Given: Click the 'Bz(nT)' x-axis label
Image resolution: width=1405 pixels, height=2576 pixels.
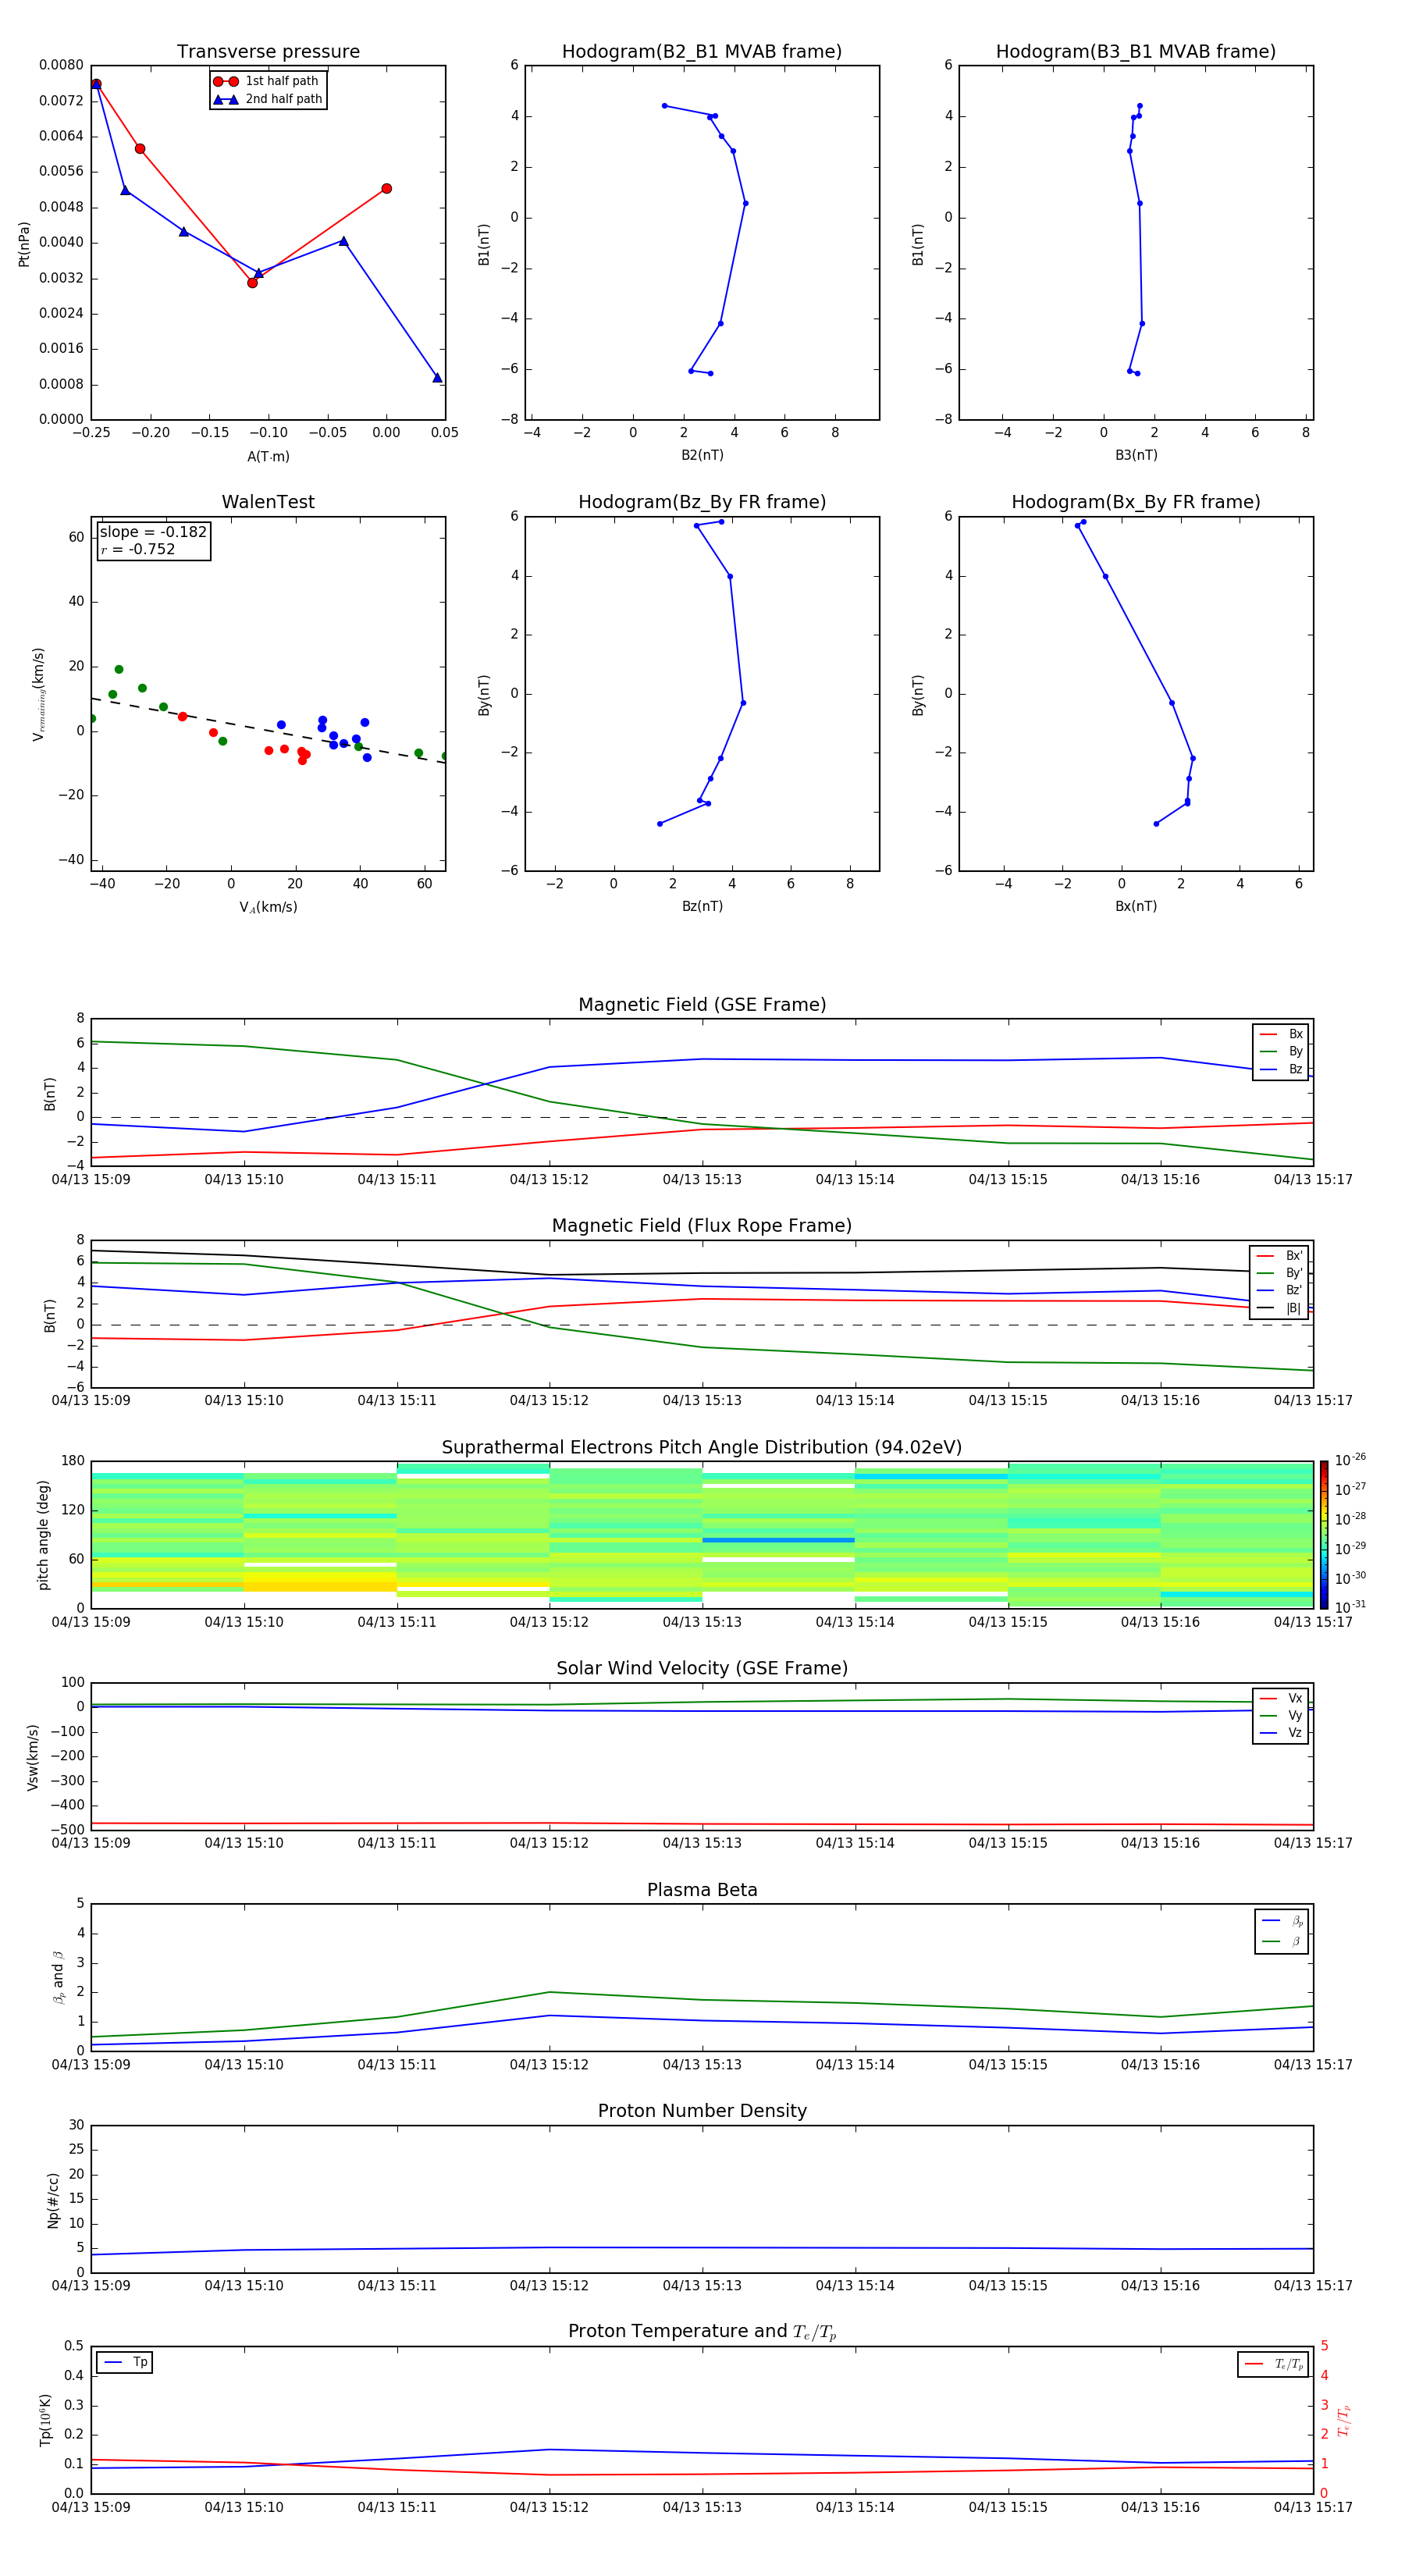Looking at the screenshot, I should click(702, 906).
